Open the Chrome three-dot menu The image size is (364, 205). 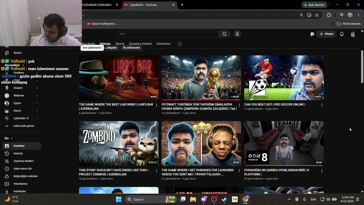(x=358, y=15)
